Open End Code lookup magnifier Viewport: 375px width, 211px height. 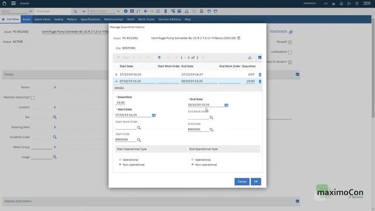click(211, 130)
